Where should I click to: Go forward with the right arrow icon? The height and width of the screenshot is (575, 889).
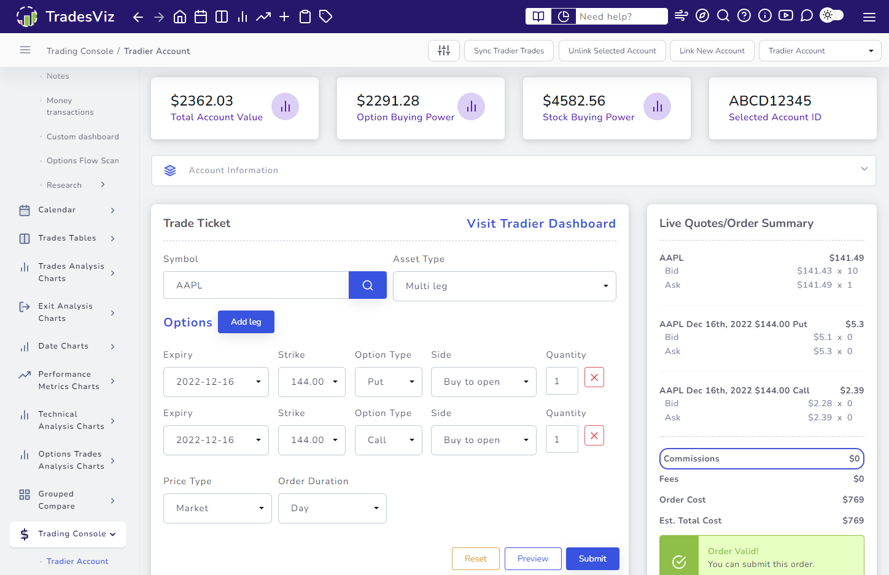click(159, 17)
